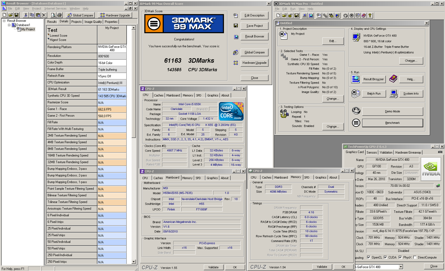Click Edit Description button
This screenshot has width=445, height=271.
254,16
